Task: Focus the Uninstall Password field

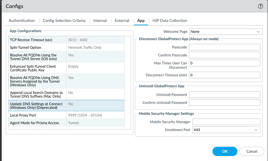Action: [x=224, y=95]
